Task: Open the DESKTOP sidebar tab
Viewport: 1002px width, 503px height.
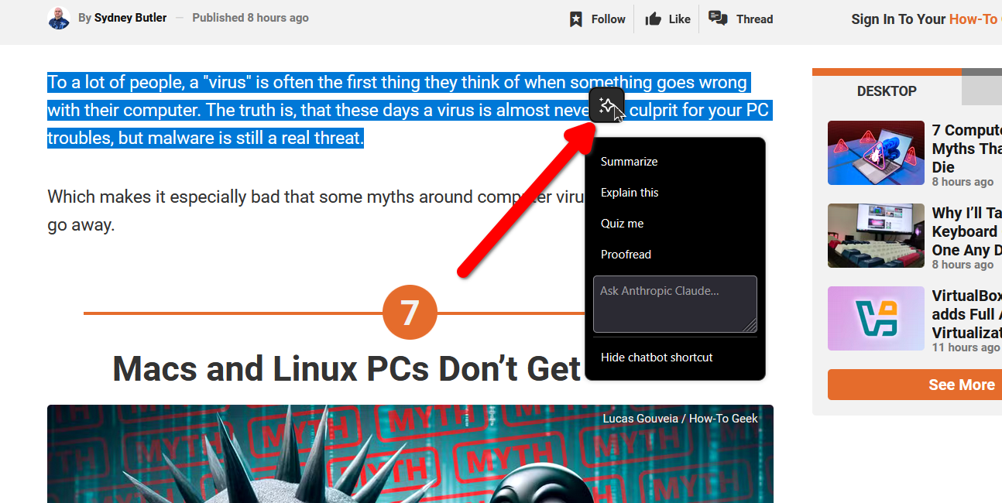Action: (887, 91)
